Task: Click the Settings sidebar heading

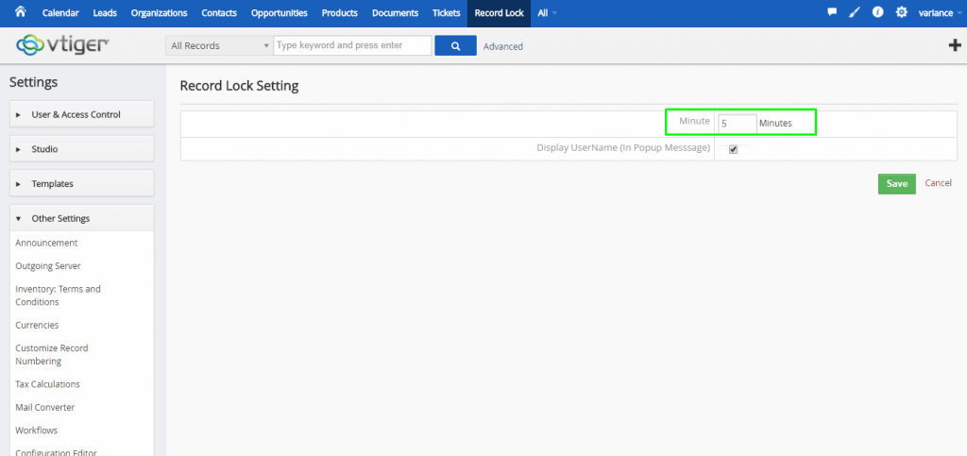Action: [34, 82]
